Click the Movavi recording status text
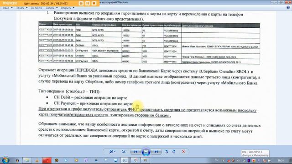The width and height of the screenshot is (292, 164). point(46,4)
